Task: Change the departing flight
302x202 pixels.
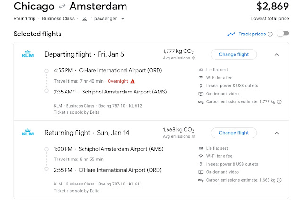Action: pos(234,54)
